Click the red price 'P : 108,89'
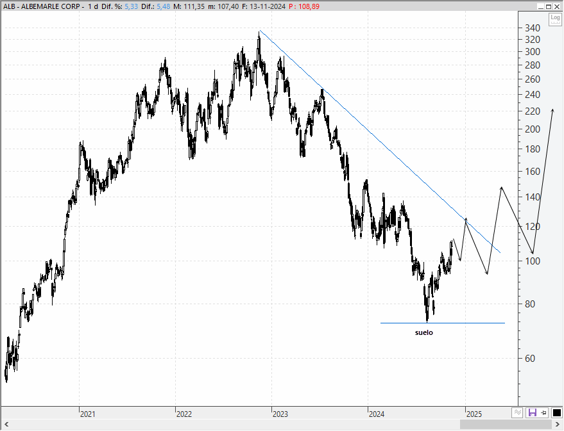 click(304, 6)
